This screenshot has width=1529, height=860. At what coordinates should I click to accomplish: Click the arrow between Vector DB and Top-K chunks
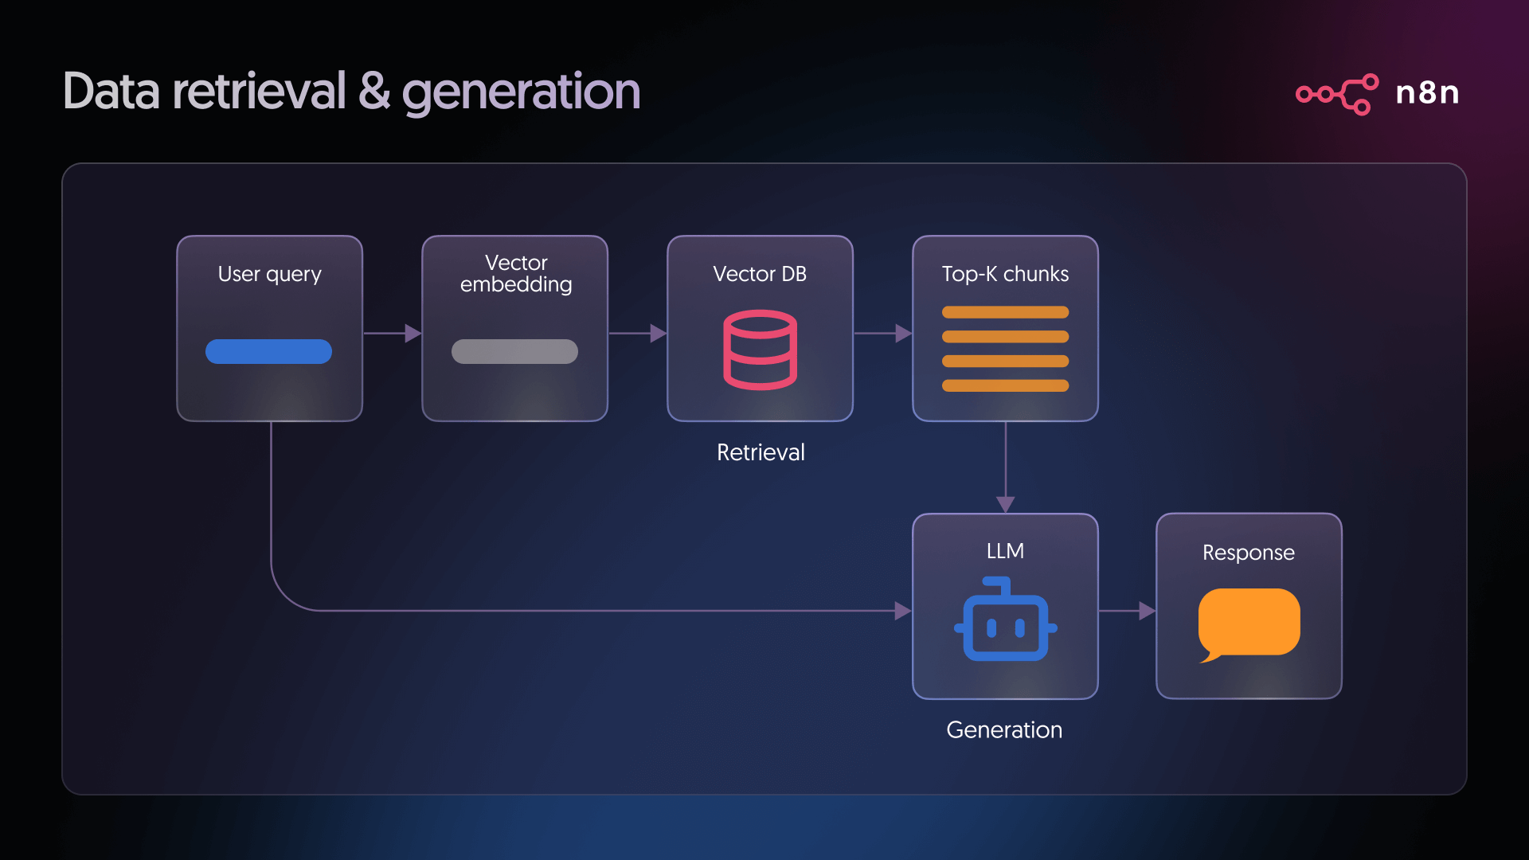(x=882, y=334)
